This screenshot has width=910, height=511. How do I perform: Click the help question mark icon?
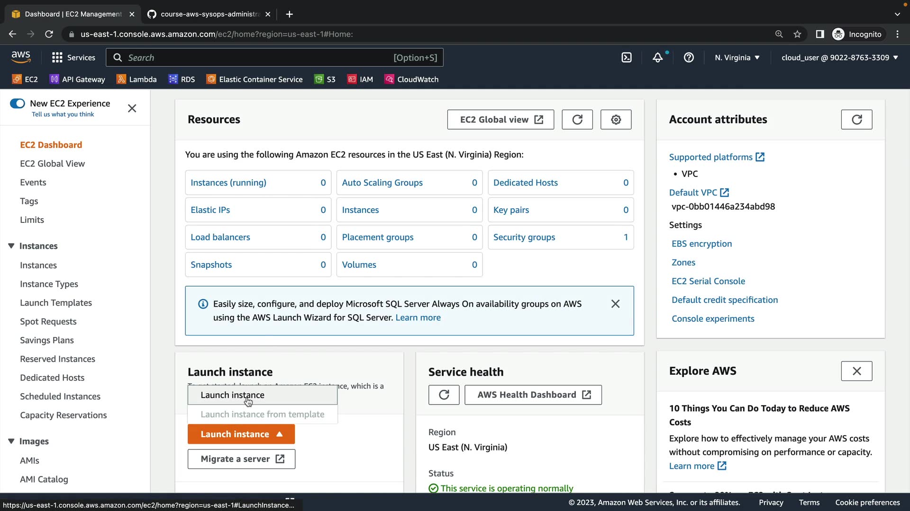pos(689,58)
